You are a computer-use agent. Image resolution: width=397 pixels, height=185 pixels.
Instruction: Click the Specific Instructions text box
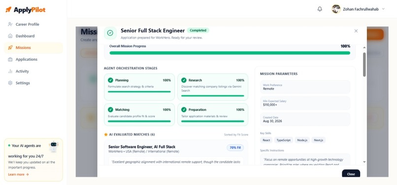tap(305, 159)
